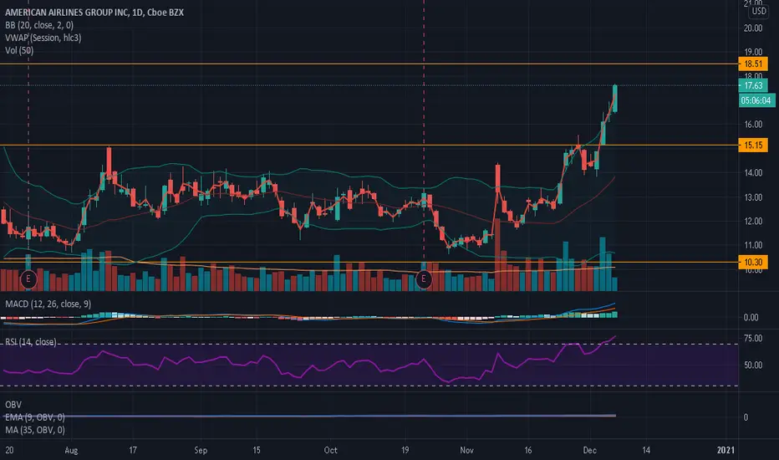Click the 19 date on time axis

tap(405, 450)
